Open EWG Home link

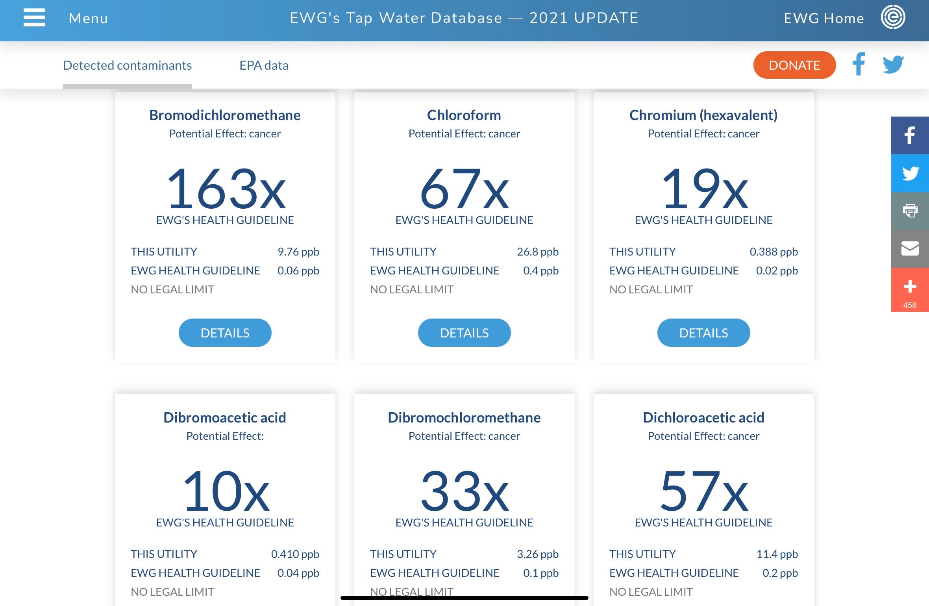tap(824, 18)
